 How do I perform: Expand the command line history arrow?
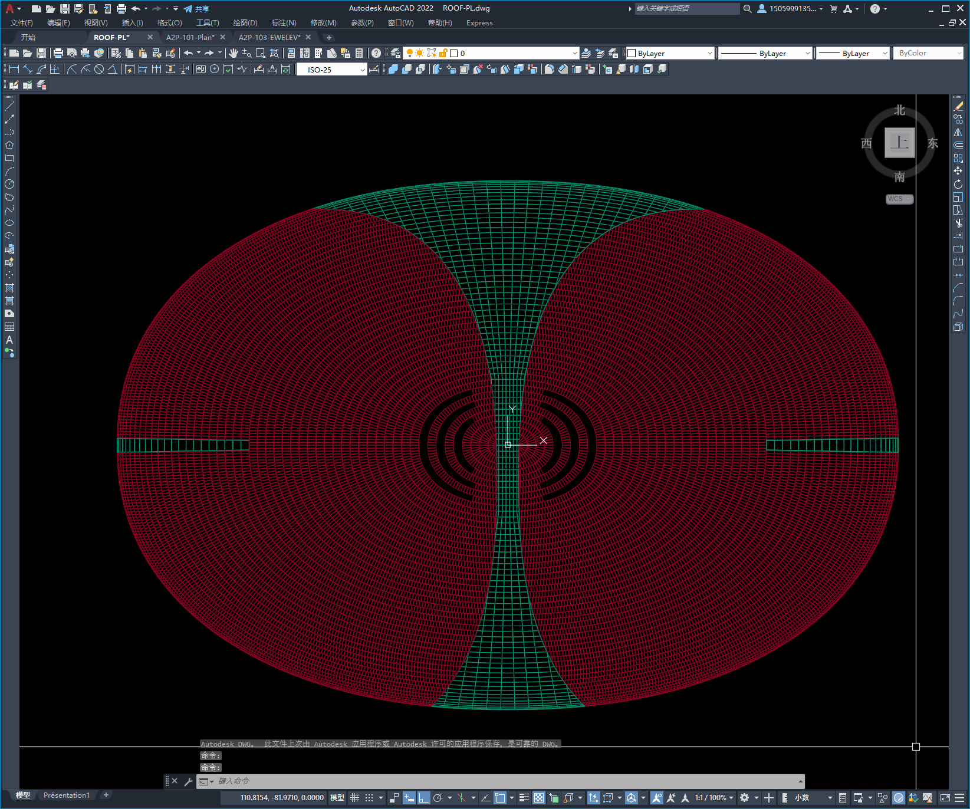(800, 781)
